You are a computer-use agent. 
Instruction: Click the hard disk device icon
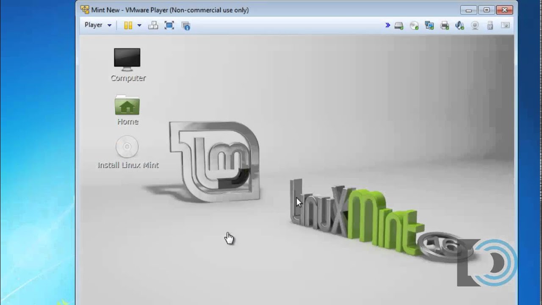(x=399, y=26)
